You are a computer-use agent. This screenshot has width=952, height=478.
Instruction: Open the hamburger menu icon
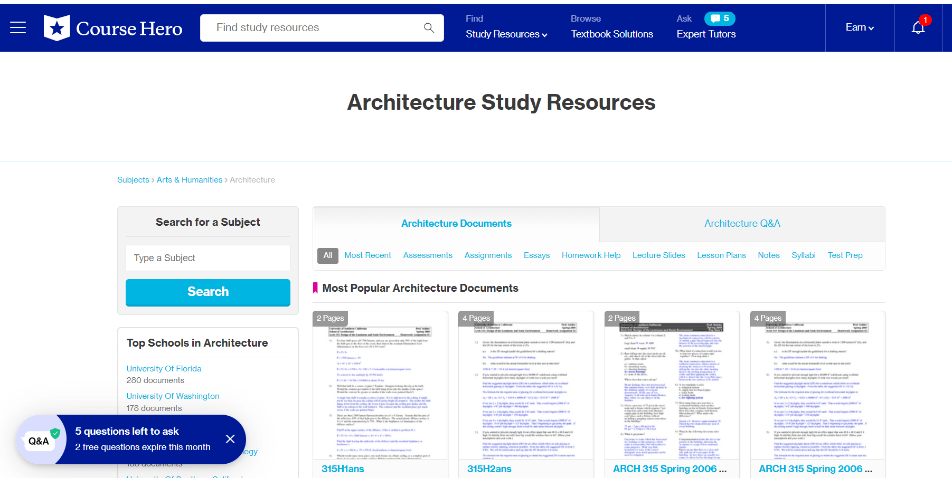point(18,28)
